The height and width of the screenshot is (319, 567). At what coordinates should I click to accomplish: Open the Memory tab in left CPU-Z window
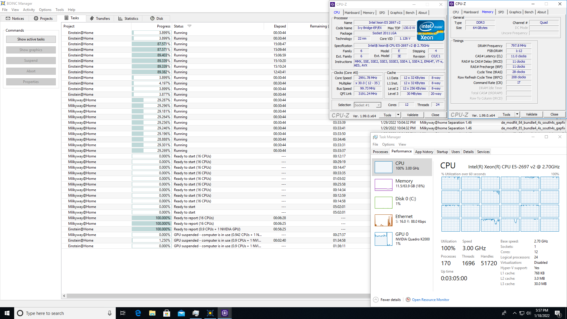coord(369,13)
